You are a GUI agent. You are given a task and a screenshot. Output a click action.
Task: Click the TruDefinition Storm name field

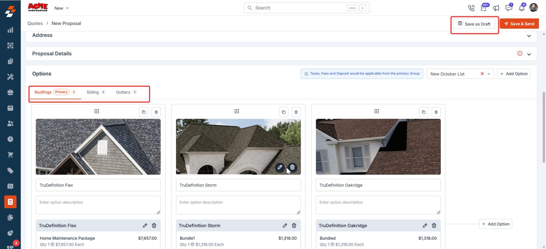pyautogui.click(x=238, y=185)
